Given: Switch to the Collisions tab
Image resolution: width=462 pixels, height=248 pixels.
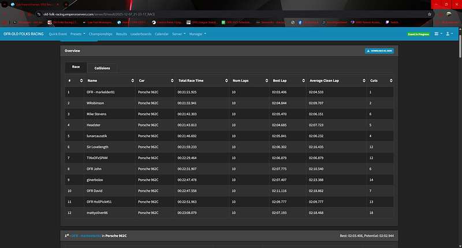Looking at the screenshot, I should click(x=102, y=67).
